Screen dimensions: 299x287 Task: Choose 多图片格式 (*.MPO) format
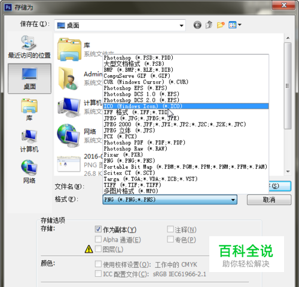186,191
